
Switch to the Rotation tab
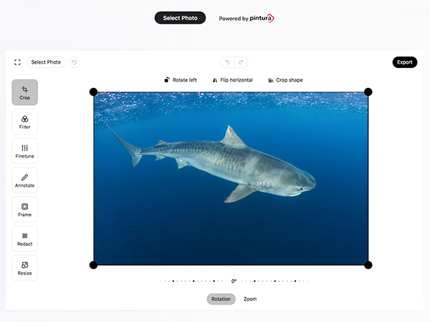[221, 299]
